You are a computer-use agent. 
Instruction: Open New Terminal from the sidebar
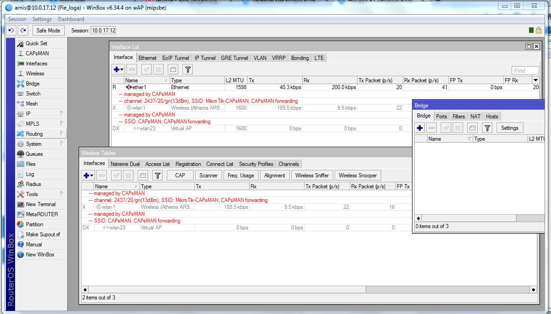pos(40,204)
